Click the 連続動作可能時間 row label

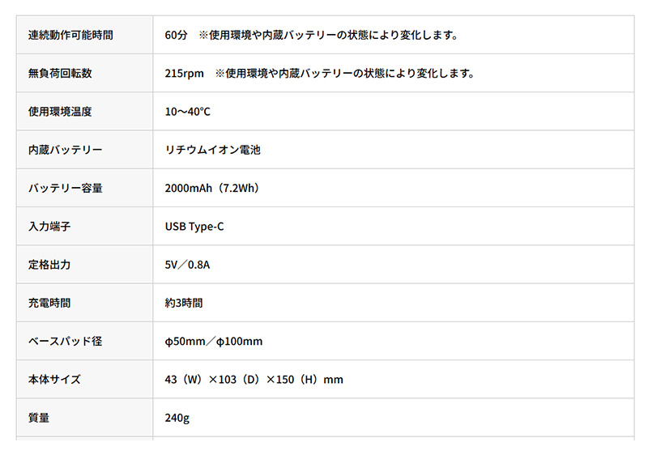pyautogui.click(x=70, y=36)
